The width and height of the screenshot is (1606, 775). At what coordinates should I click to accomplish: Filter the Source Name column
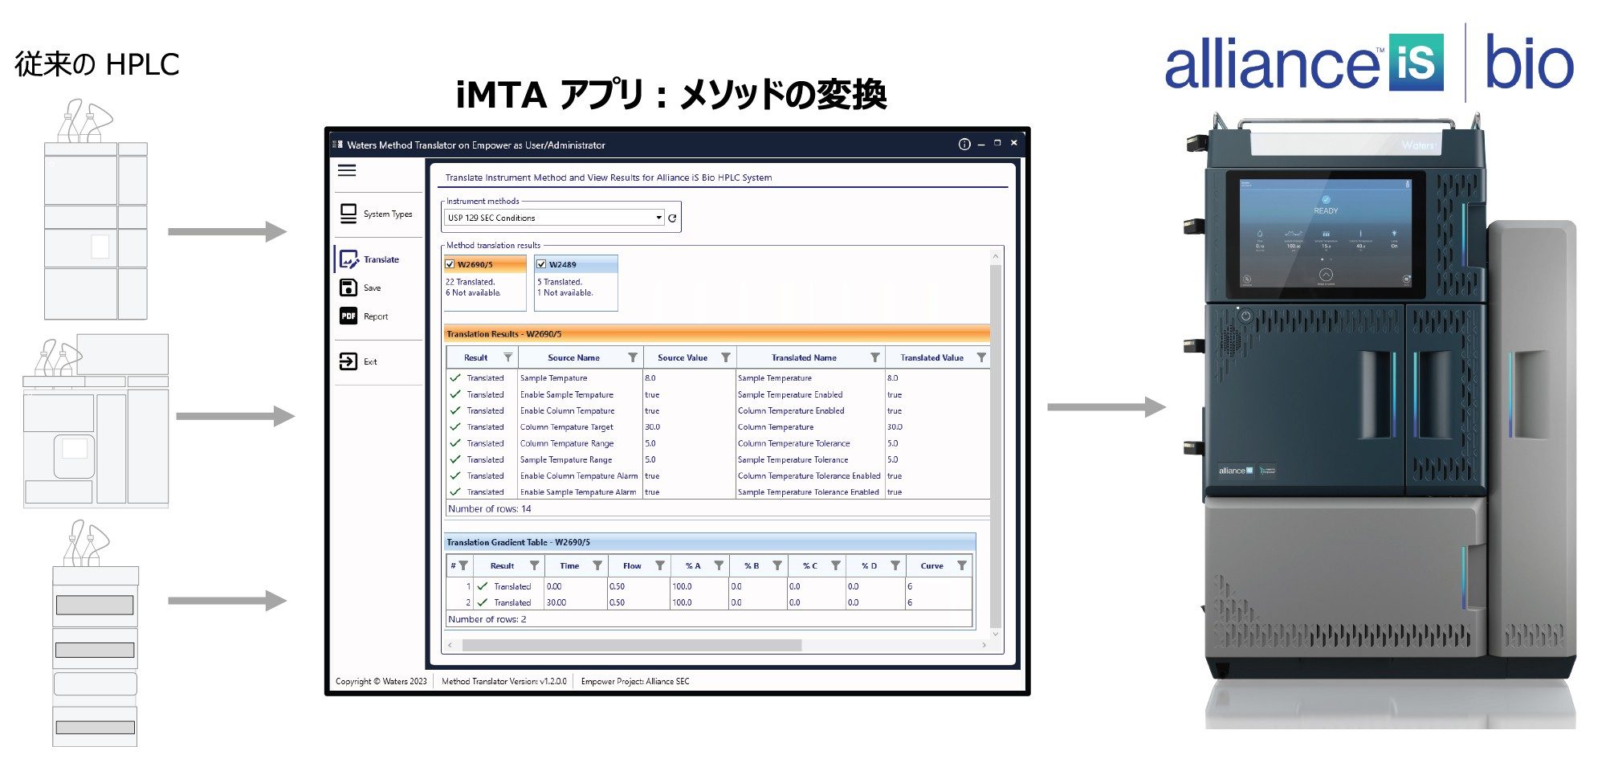pos(633,357)
